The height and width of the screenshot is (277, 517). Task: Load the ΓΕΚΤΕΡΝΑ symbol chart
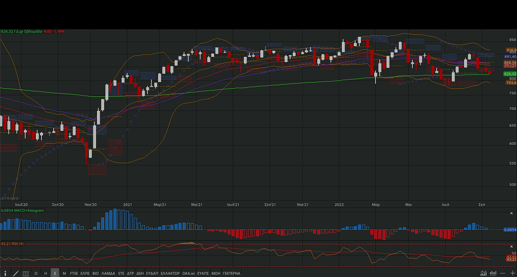coord(232,273)
